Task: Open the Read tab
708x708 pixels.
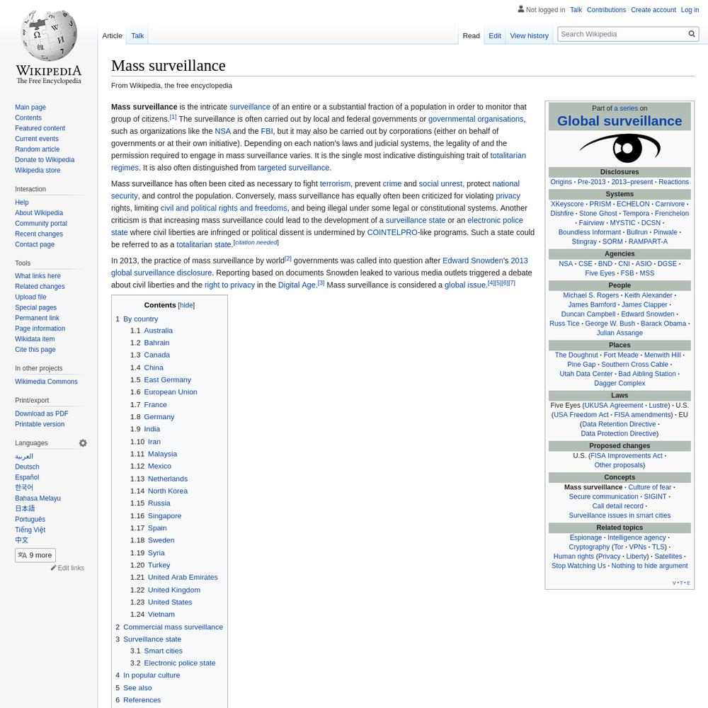Action: point(471,35)
